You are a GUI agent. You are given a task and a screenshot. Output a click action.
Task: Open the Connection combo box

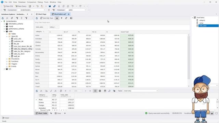(x=31, y=10)
